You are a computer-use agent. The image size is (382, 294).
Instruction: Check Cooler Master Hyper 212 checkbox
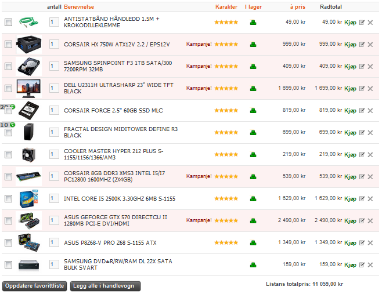tap(8, 154)
